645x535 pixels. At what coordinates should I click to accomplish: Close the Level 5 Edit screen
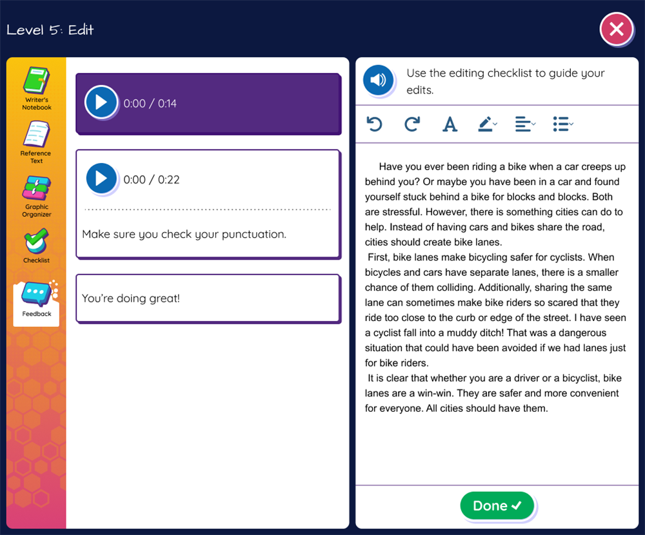click(616, 30)
